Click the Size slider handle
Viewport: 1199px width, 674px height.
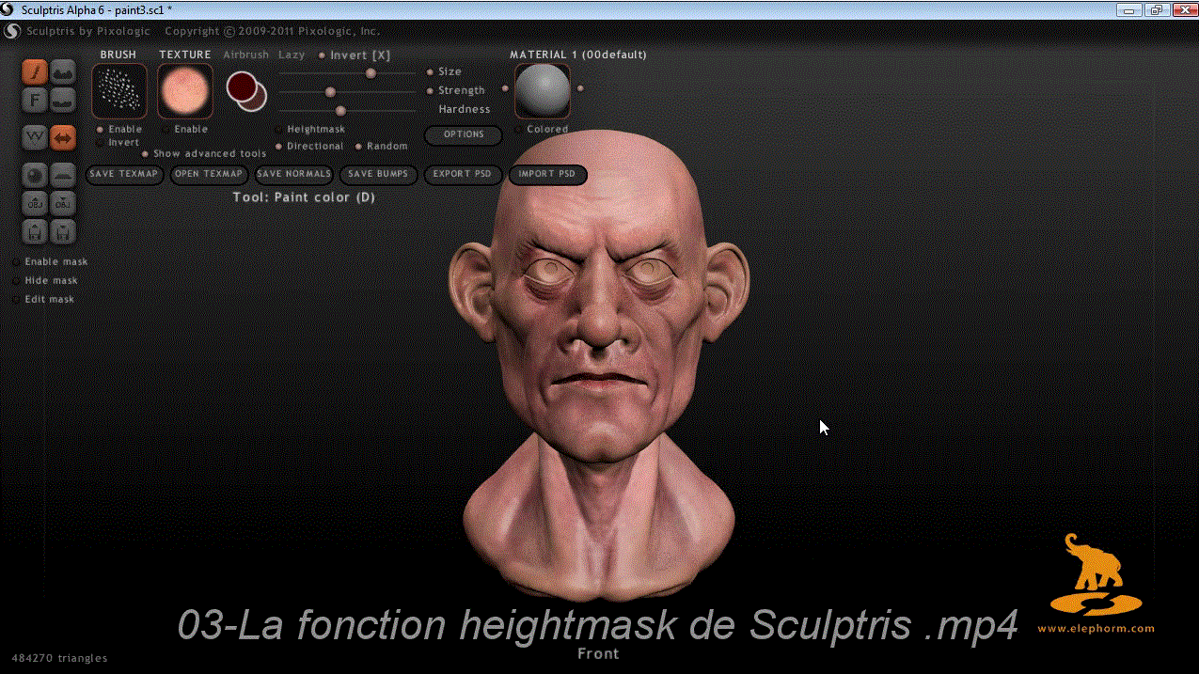tap(371, 72)
